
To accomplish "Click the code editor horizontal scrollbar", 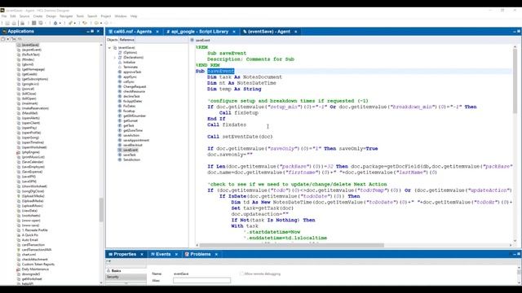I will click(x=292, y=245).
